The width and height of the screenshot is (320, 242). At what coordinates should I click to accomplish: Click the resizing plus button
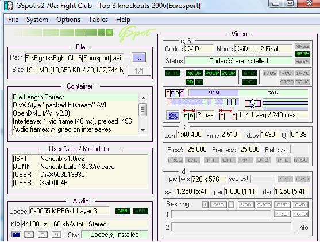(x=205, y=205)
